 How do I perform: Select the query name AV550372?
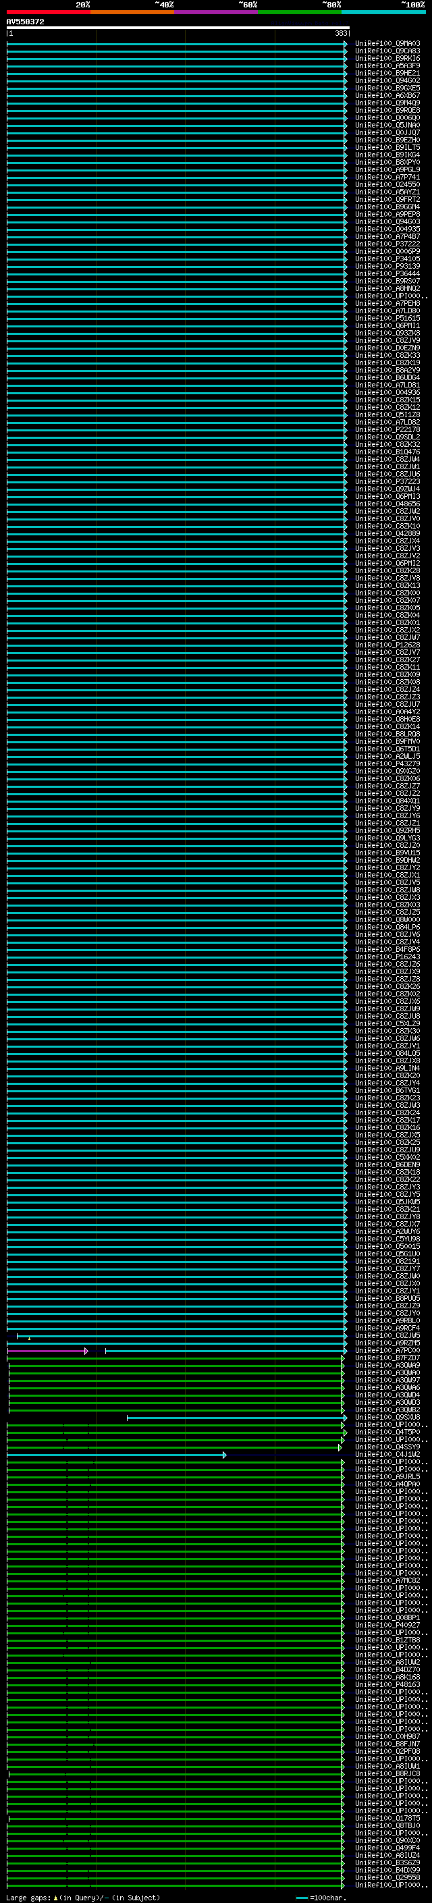25,22
